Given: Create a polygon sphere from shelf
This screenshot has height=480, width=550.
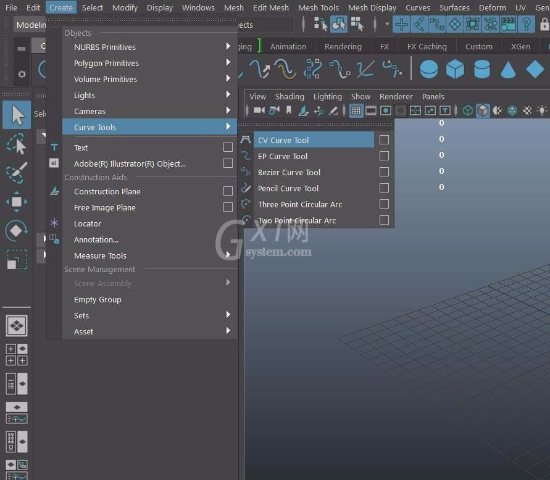Looking at the screenshot, I should click(428, 69).
